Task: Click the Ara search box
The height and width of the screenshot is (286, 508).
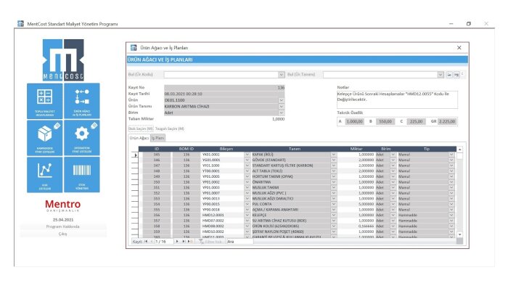Action: (x=239, y=242)
